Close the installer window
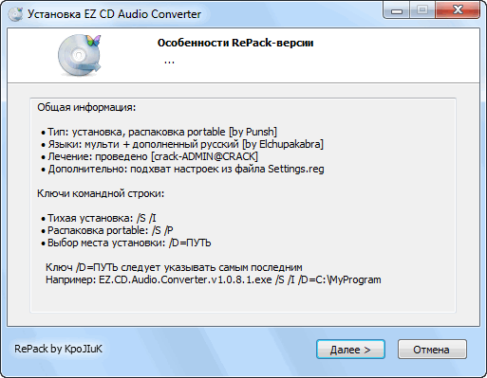 click(458, 10)
